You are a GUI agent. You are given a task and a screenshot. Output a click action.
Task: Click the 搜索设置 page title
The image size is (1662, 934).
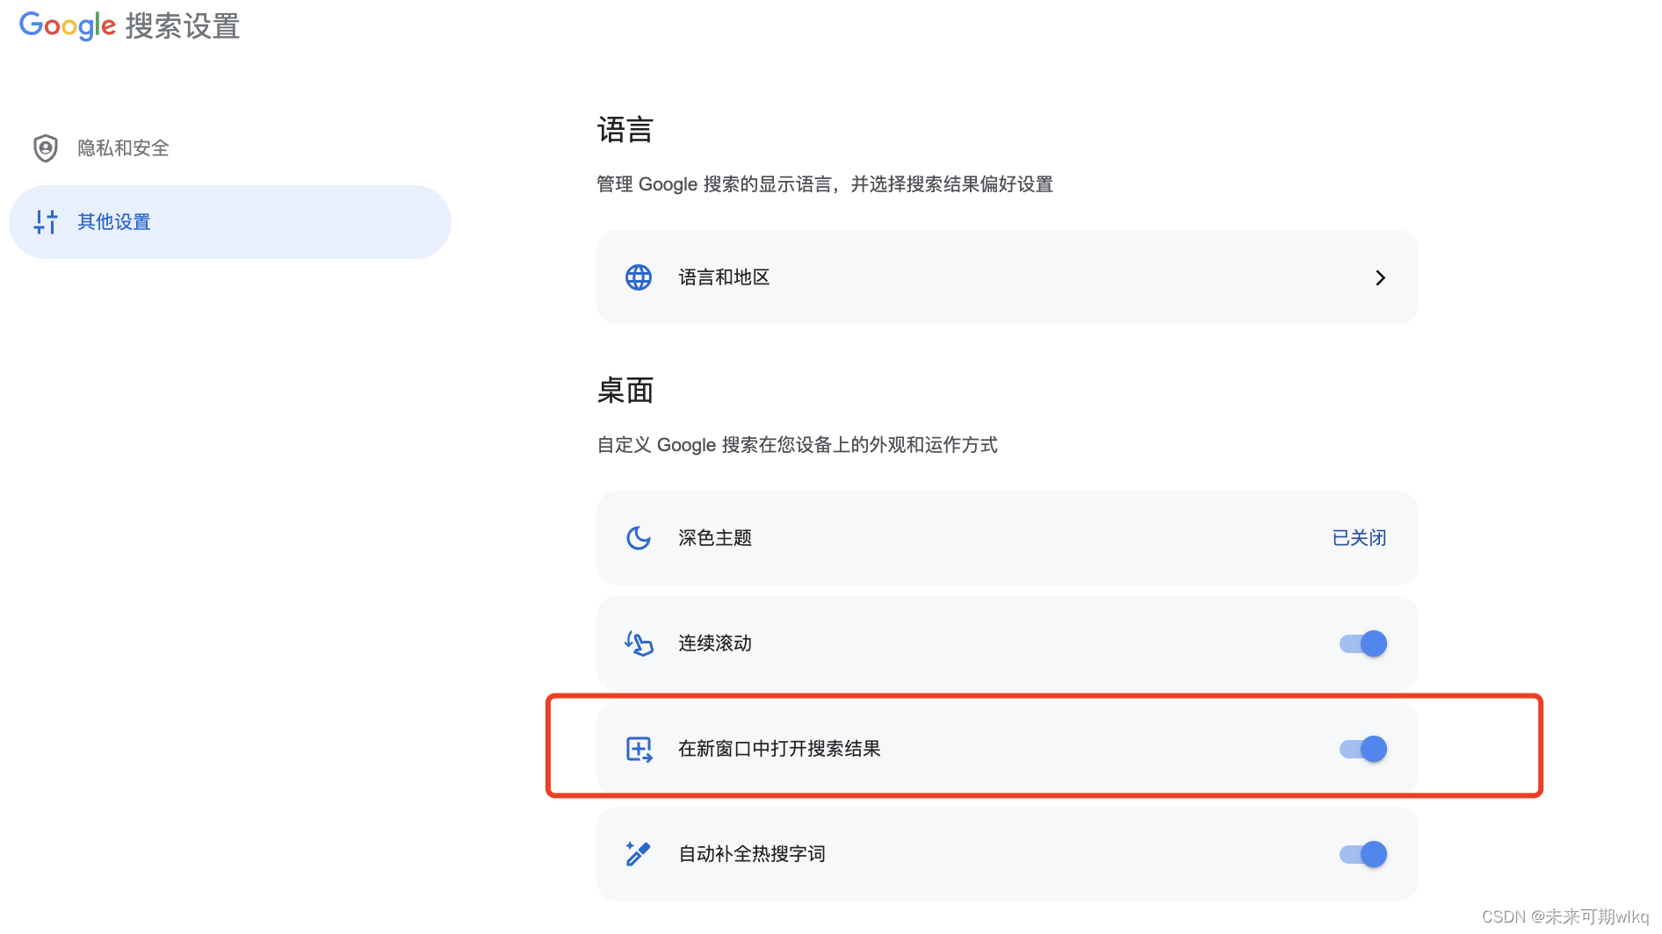click(x=183, y=26)
